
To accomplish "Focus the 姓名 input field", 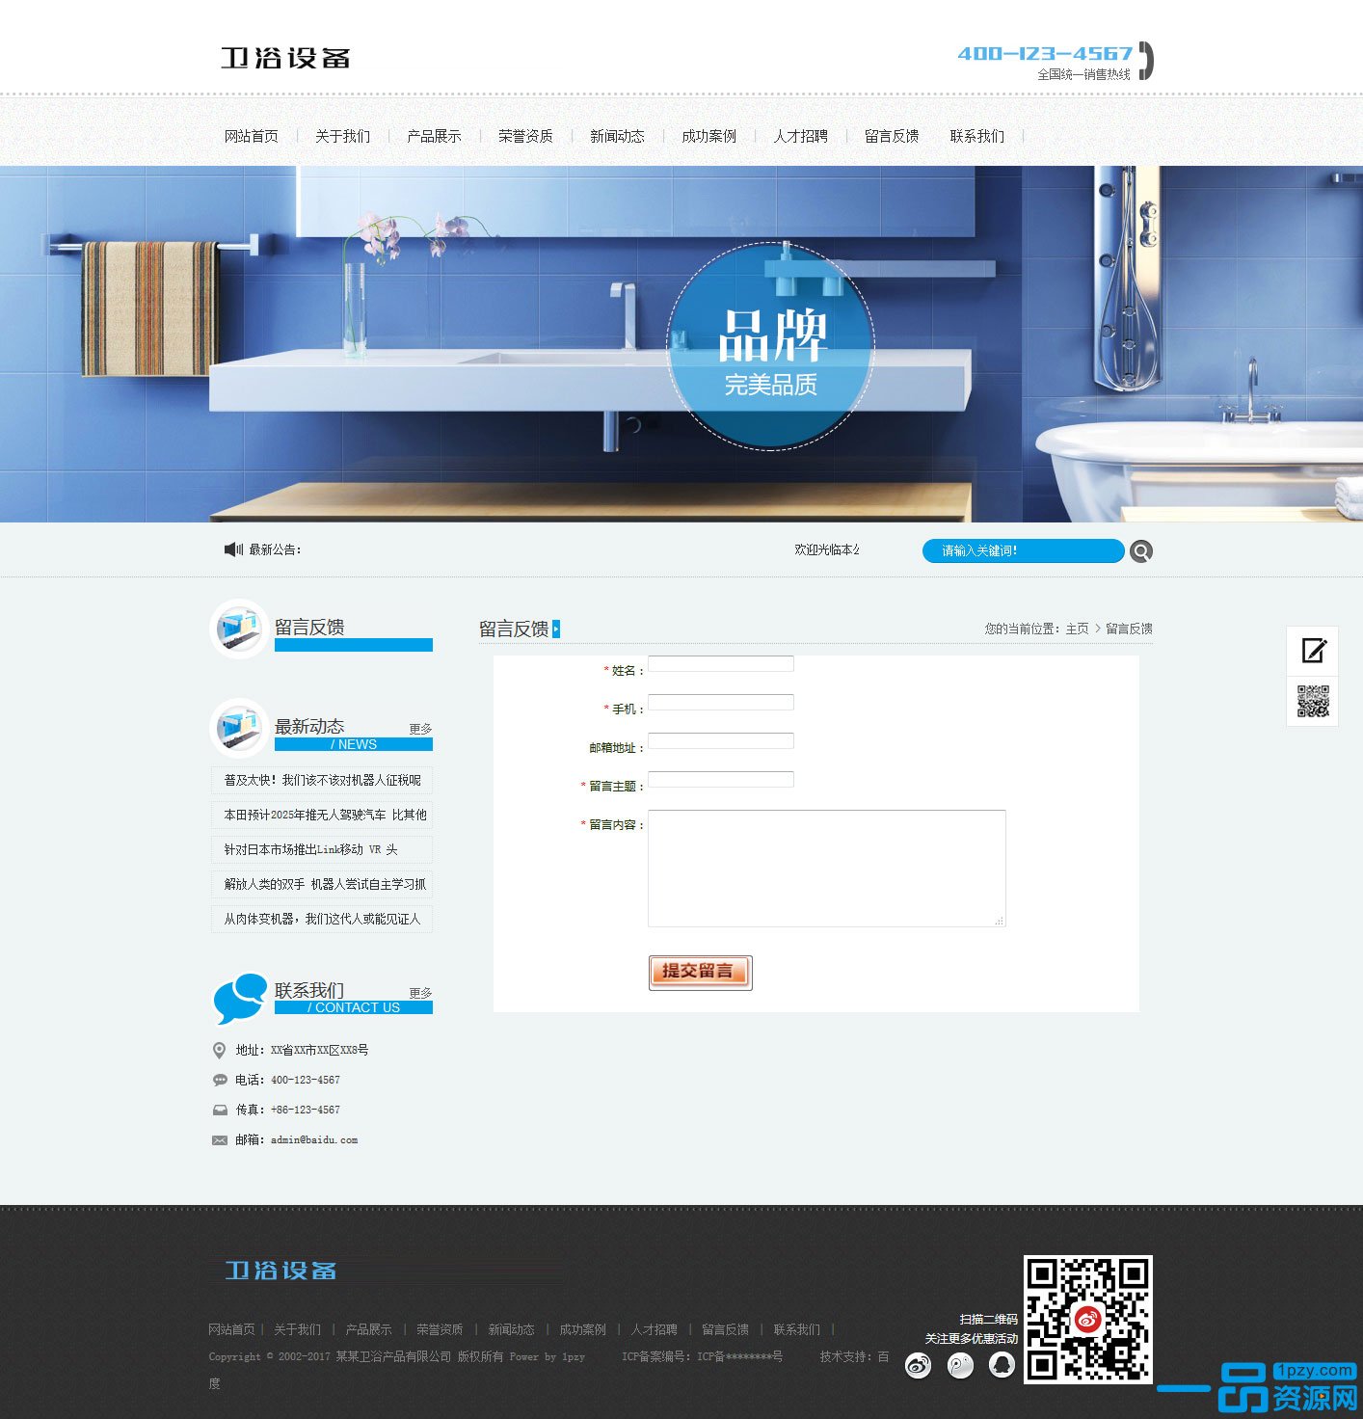I will (721, 663).
